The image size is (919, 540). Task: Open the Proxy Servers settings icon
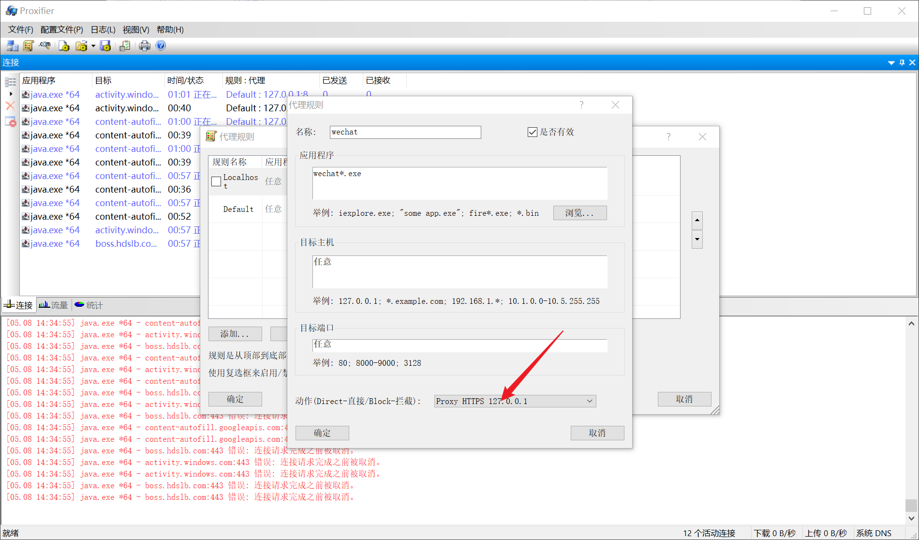click(x=12, y=46)
